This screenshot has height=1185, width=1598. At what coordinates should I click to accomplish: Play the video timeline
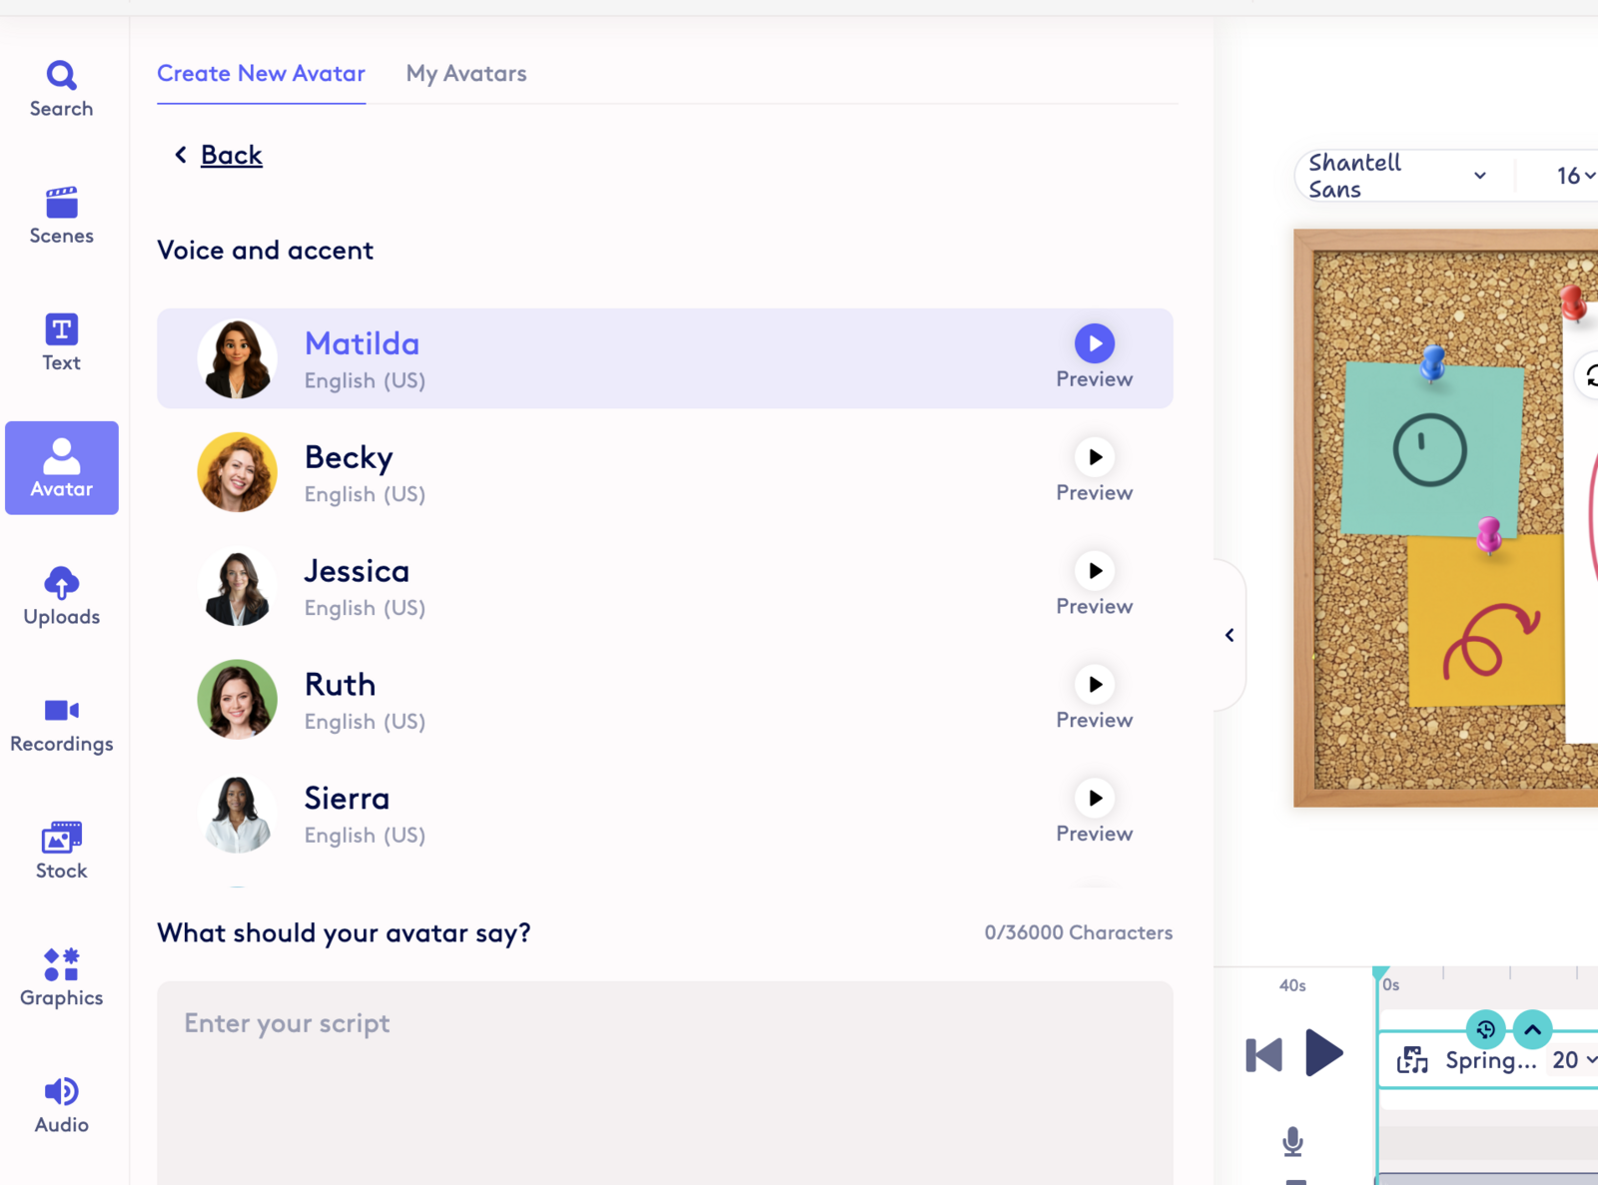[x=1324, y=1053]
